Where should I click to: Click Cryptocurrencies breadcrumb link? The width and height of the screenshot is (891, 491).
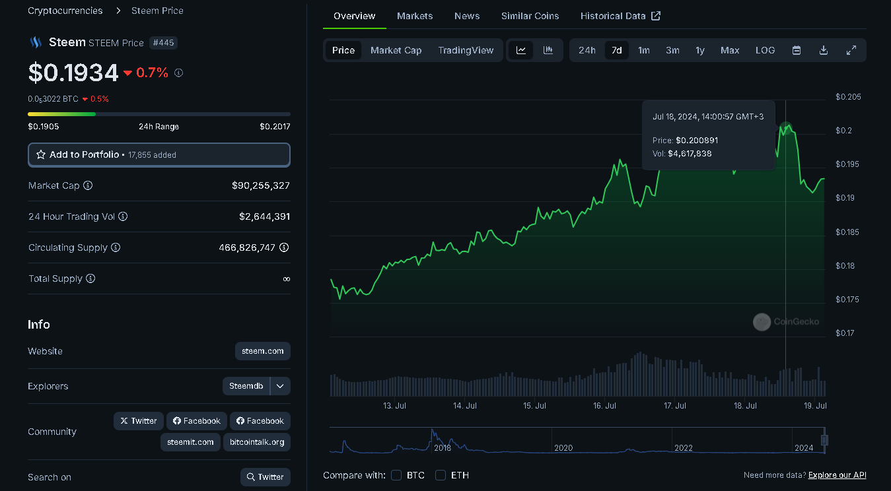pos(65,11)
